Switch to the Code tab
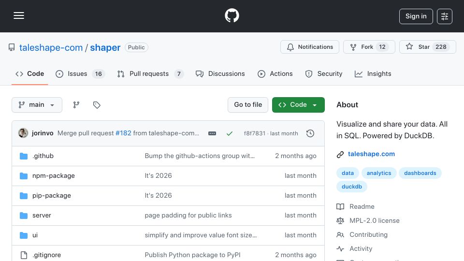 (x=29, y=73)
